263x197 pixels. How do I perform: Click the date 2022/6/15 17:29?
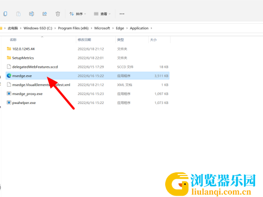point(90,67)
